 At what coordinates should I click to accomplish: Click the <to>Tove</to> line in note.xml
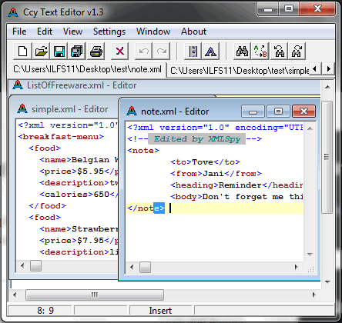[206, 162]
